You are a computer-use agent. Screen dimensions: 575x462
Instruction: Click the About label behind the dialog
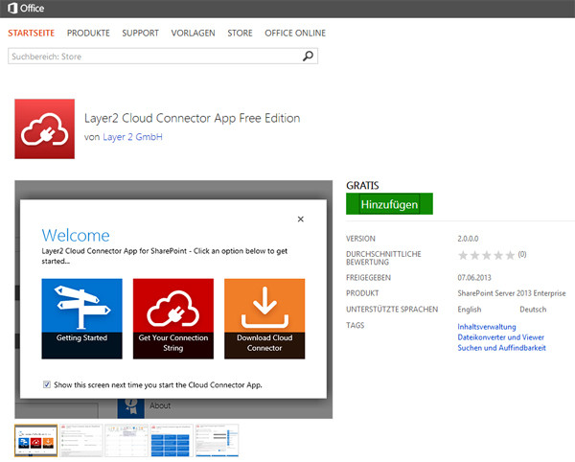pos(160,405)
